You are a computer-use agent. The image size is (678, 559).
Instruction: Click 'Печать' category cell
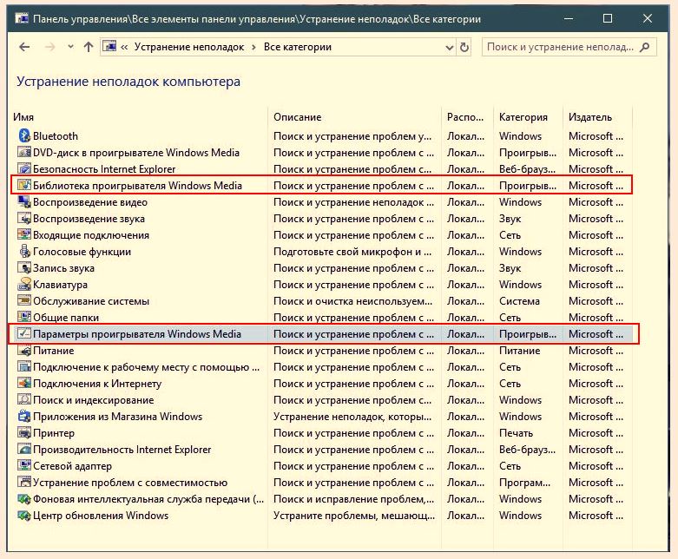tap(516, 433)
